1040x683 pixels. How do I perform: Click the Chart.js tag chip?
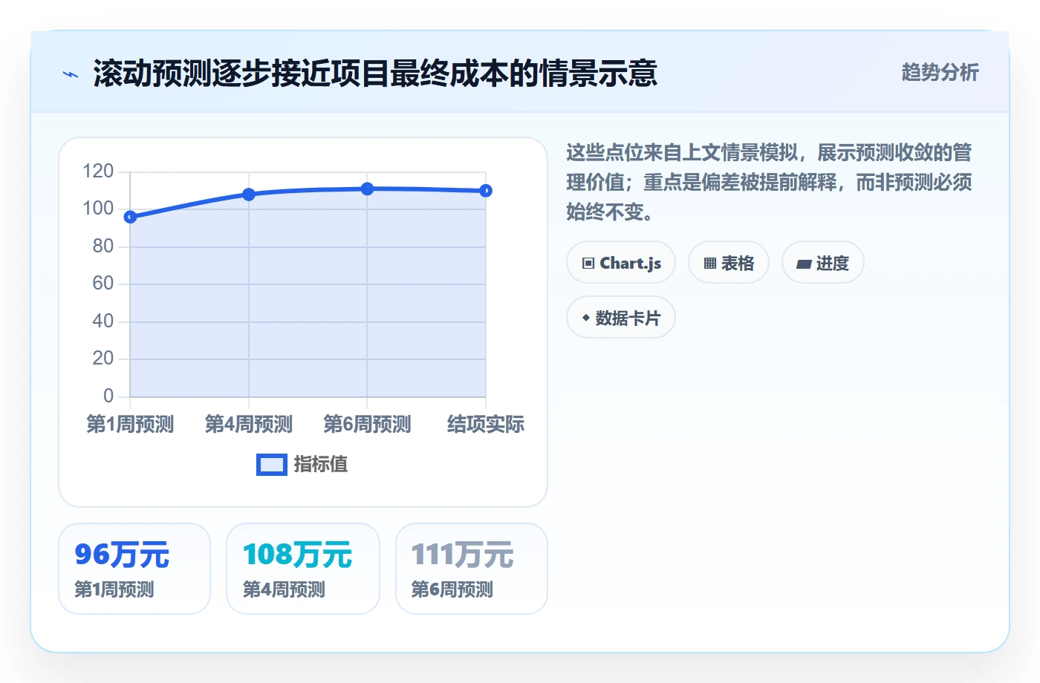coord(621,263)
